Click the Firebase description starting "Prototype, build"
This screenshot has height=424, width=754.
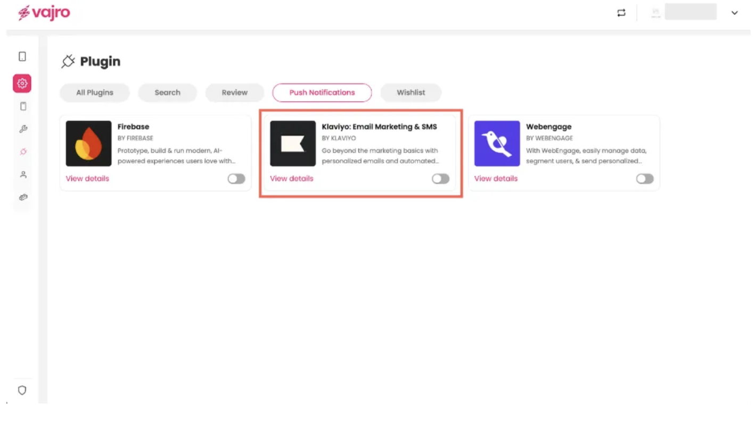click(177, 156)
